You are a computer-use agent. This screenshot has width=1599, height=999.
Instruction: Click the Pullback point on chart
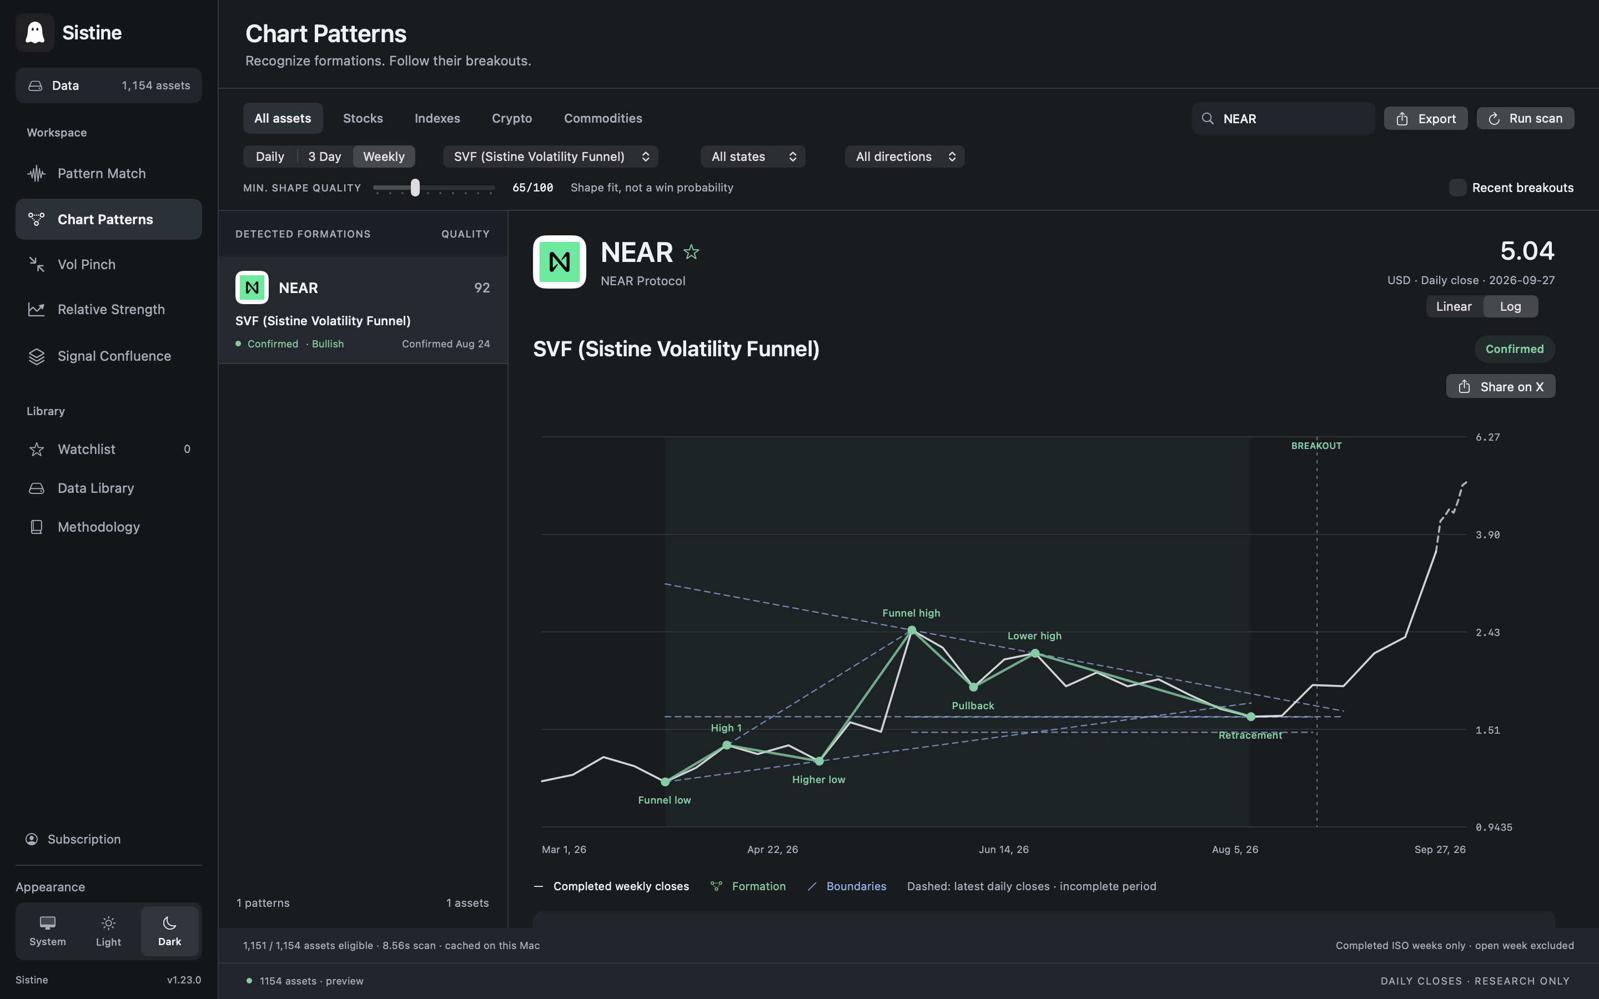(973, 687)
